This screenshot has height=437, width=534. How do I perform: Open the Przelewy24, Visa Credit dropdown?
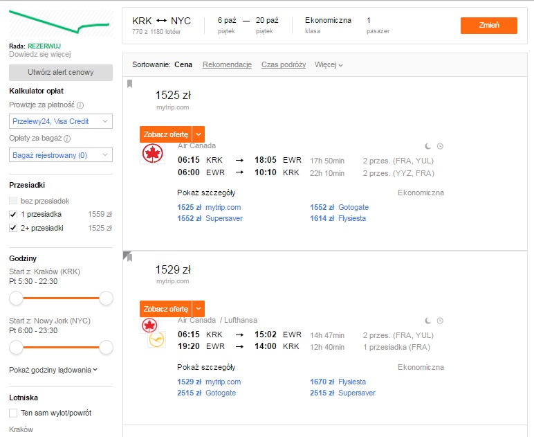coord(61,121)
